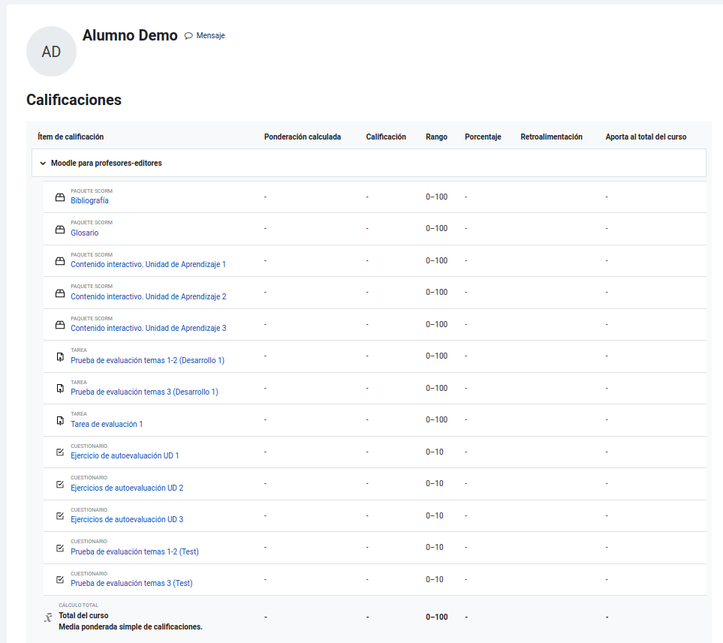Click the assignment icon for Prueba temas 1-2 (Desarrollo 1)
This screenshot has height=643, width=723.
pos(60,356)
